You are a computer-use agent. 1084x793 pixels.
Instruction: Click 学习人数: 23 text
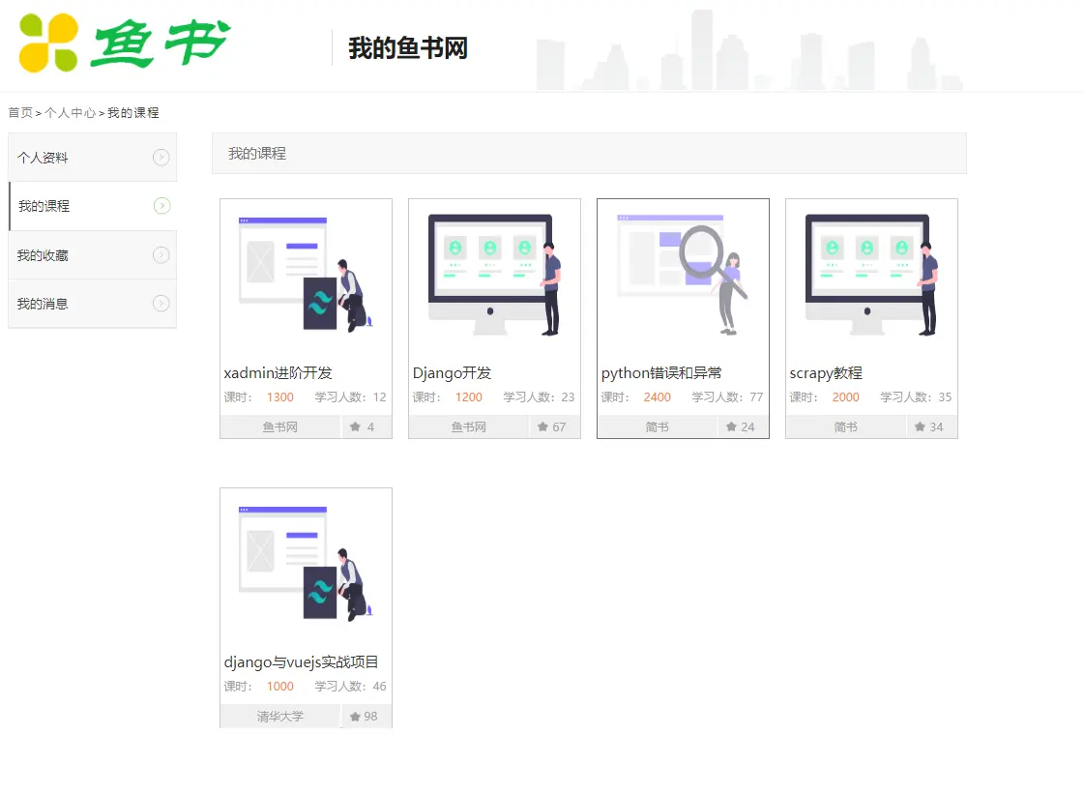(x=540, y=396)
